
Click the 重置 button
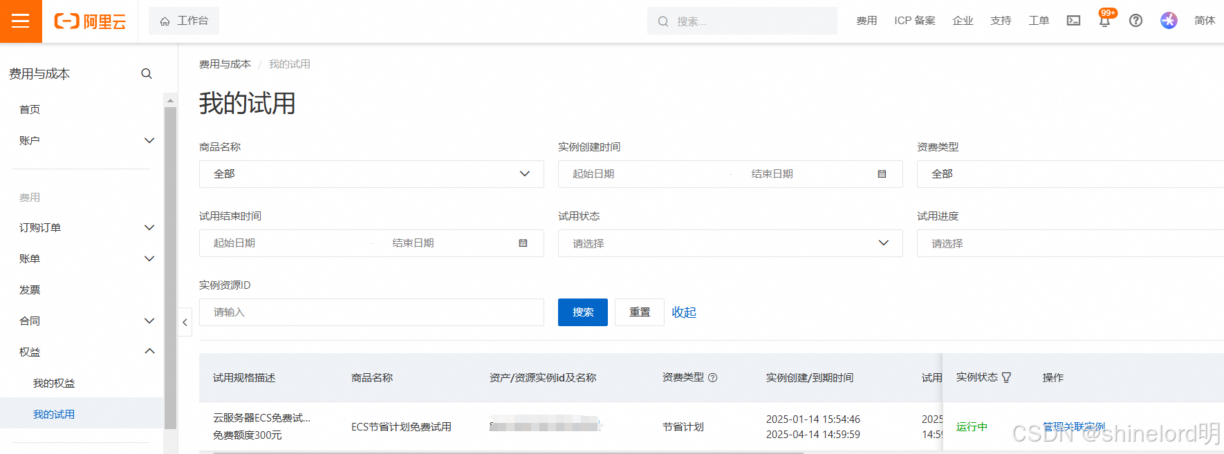click(640, 312)
